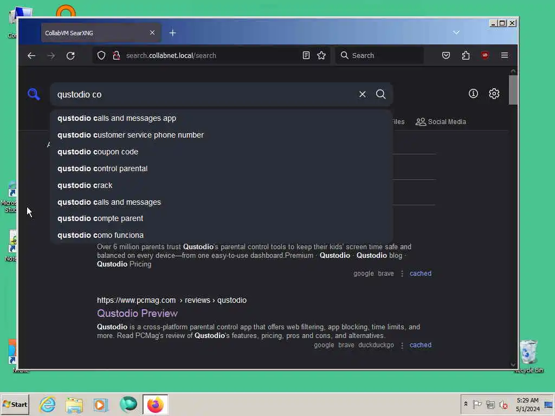This screenshot has height=416, width=555.
Task: Submit search with magnifier button
Action: [x=381, y=94]
